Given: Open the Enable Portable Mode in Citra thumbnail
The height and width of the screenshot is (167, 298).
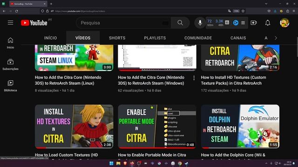Looking at the screenshot, I should click(x=157, y=126).
